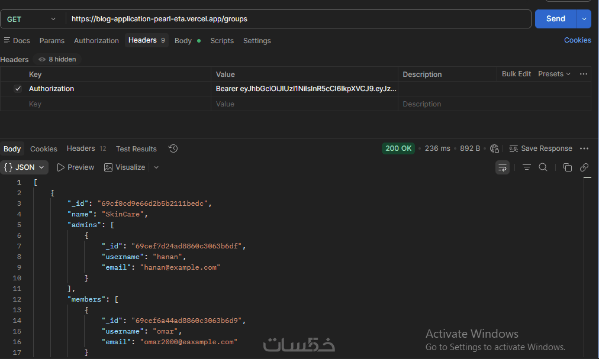Copy the response body to clipboard
This screenshot has height=359, width=599.
coord(567,167)
